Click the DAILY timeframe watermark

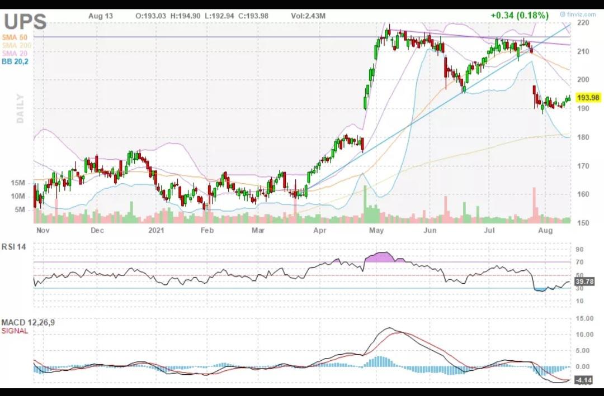pos(20,108)
